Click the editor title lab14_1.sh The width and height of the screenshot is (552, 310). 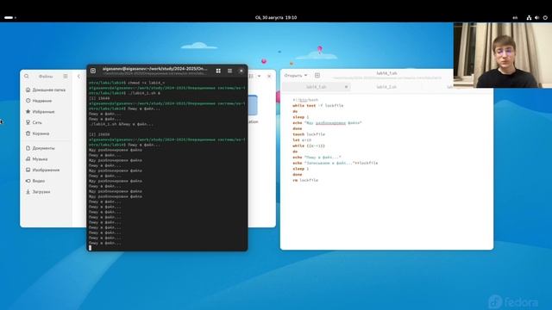(x=386, y=73)
